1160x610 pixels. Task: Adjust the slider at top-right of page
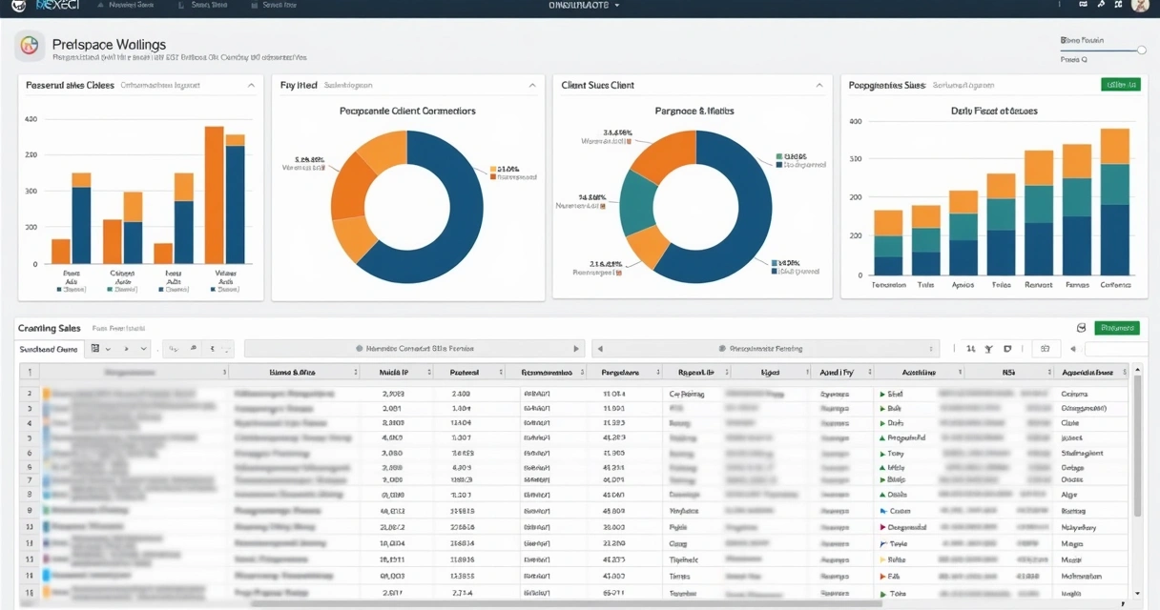pos(1141,50)
